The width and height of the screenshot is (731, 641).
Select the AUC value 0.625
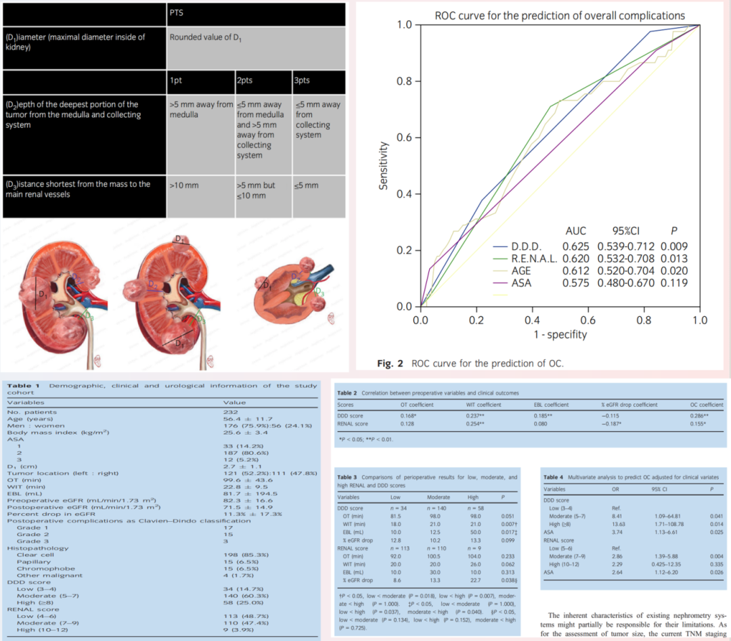576,246
